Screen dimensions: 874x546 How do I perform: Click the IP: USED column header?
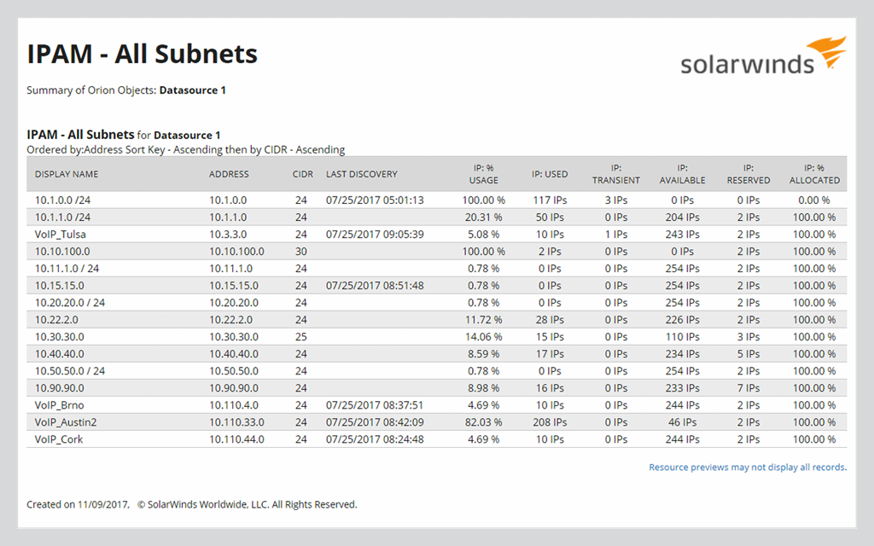pyautogui.click(x=550, y=174)
